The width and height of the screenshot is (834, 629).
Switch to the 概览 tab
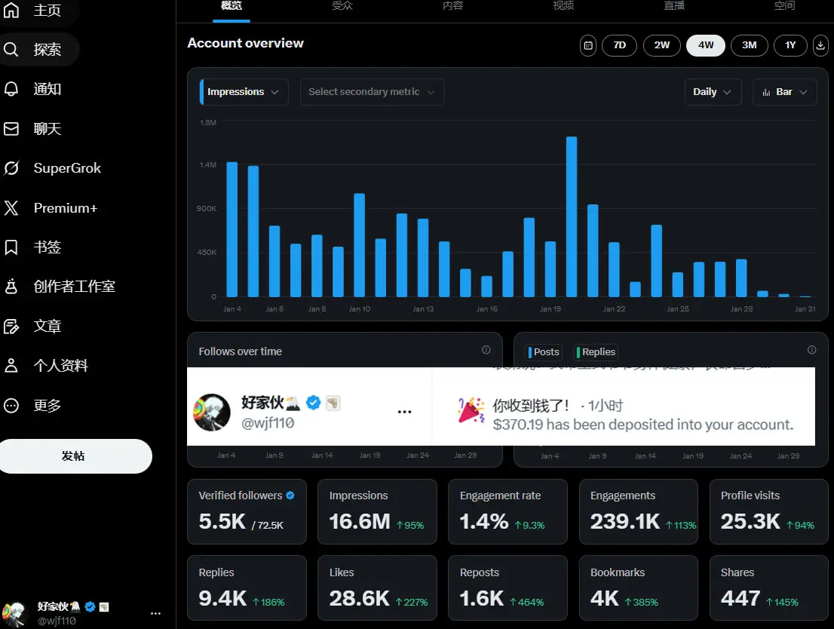231,6
